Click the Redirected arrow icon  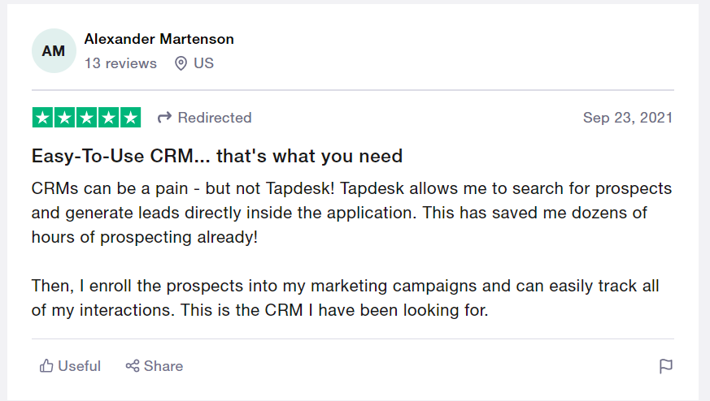(164, 118)
